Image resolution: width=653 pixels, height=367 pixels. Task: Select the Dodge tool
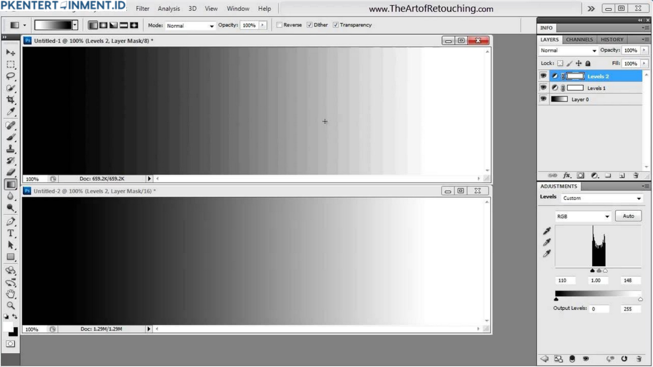point(11,207)
